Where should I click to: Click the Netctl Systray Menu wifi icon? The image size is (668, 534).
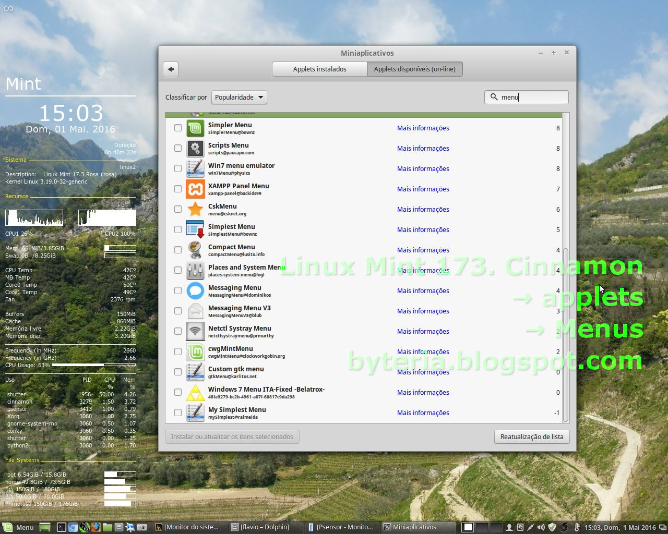point(195,331)
